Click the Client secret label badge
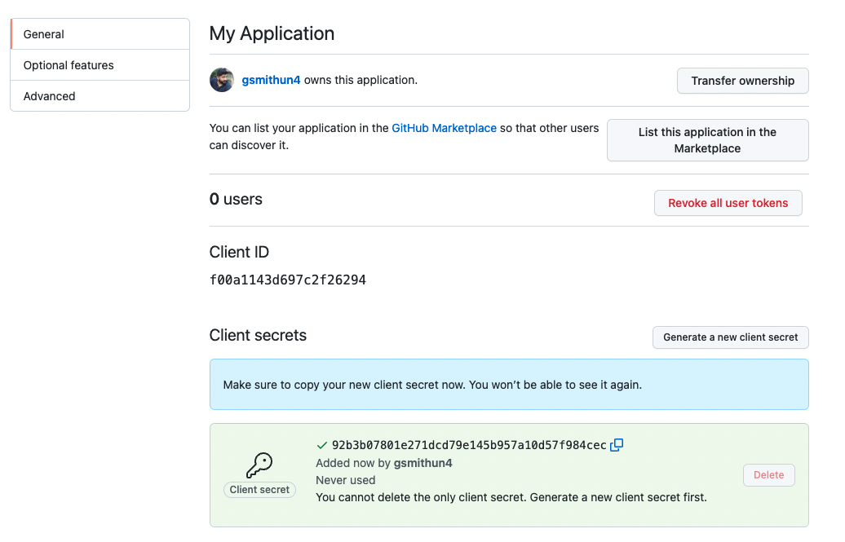The width and height of the screenshot is (845, 542). (x=259, y=490)
